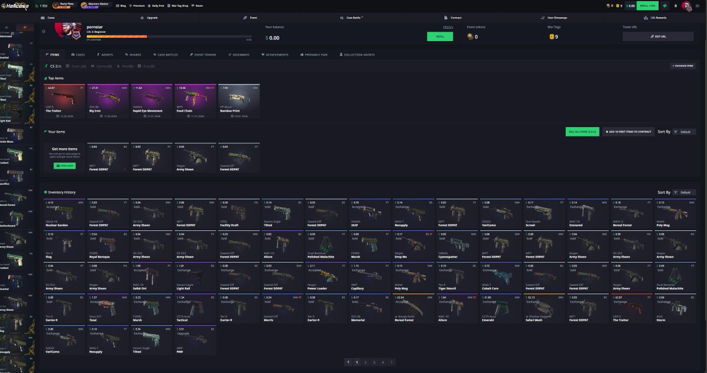Open the LVL Rewards navigation item
707x373 pixels.
coord(655,18)
